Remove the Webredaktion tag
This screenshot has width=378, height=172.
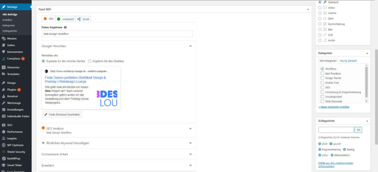pos(332,155)
